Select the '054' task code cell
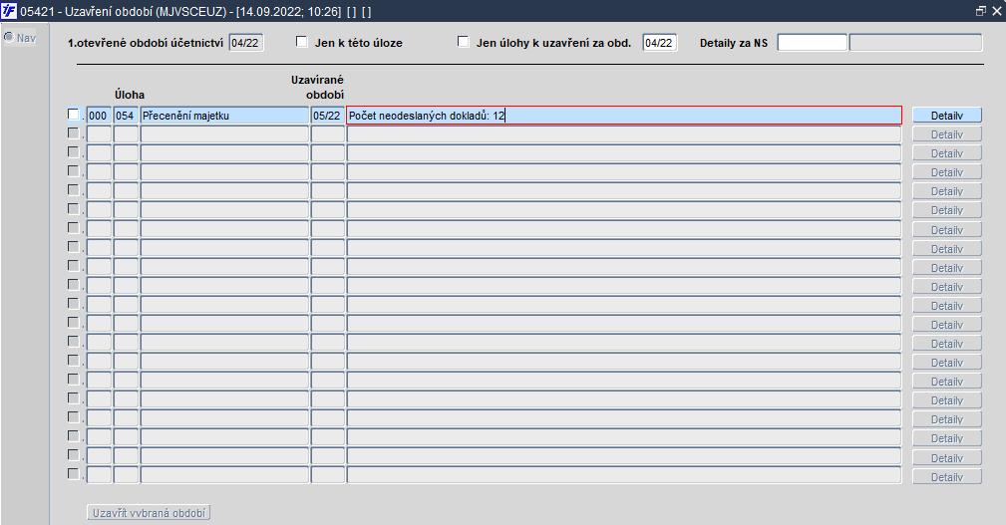This screenshot has width=1006, height=525. 126,116
